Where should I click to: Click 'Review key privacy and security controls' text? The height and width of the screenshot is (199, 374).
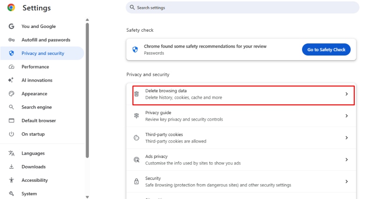(x=184, y=119)
